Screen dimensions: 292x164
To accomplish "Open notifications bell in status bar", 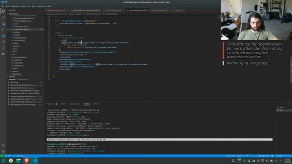I will [290, 156].
